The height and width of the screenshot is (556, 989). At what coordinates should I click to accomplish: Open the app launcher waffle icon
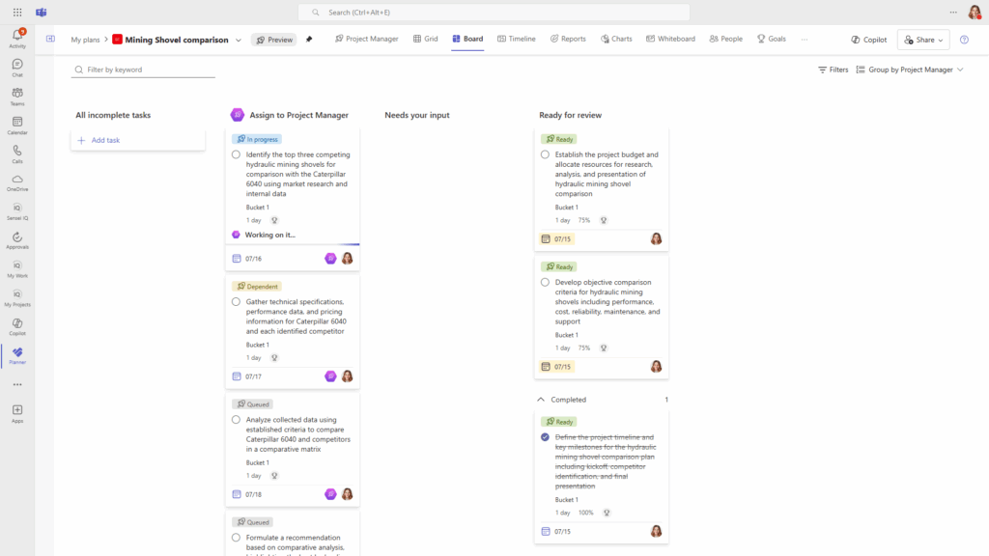click(17, 12)
